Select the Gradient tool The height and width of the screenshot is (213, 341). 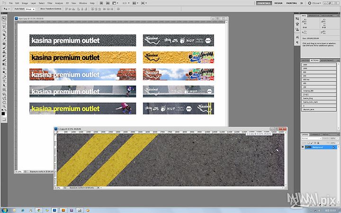[x=4, y=64]
